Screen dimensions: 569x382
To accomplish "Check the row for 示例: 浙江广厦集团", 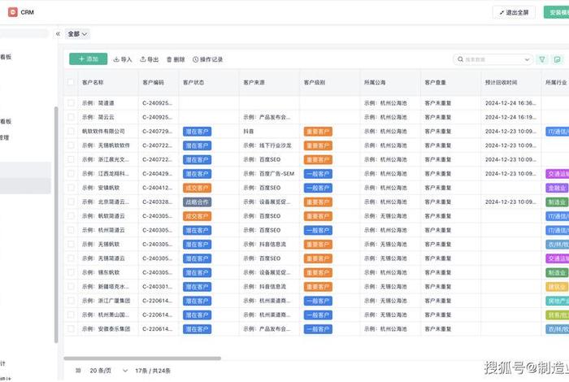I will pos(71,301).
